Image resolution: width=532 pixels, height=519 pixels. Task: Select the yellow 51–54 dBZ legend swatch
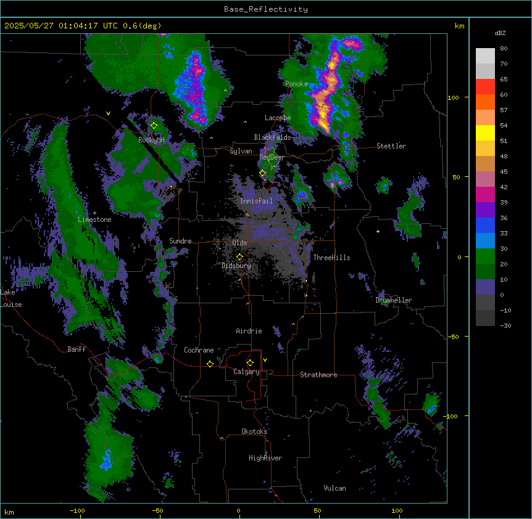point(485,133)
